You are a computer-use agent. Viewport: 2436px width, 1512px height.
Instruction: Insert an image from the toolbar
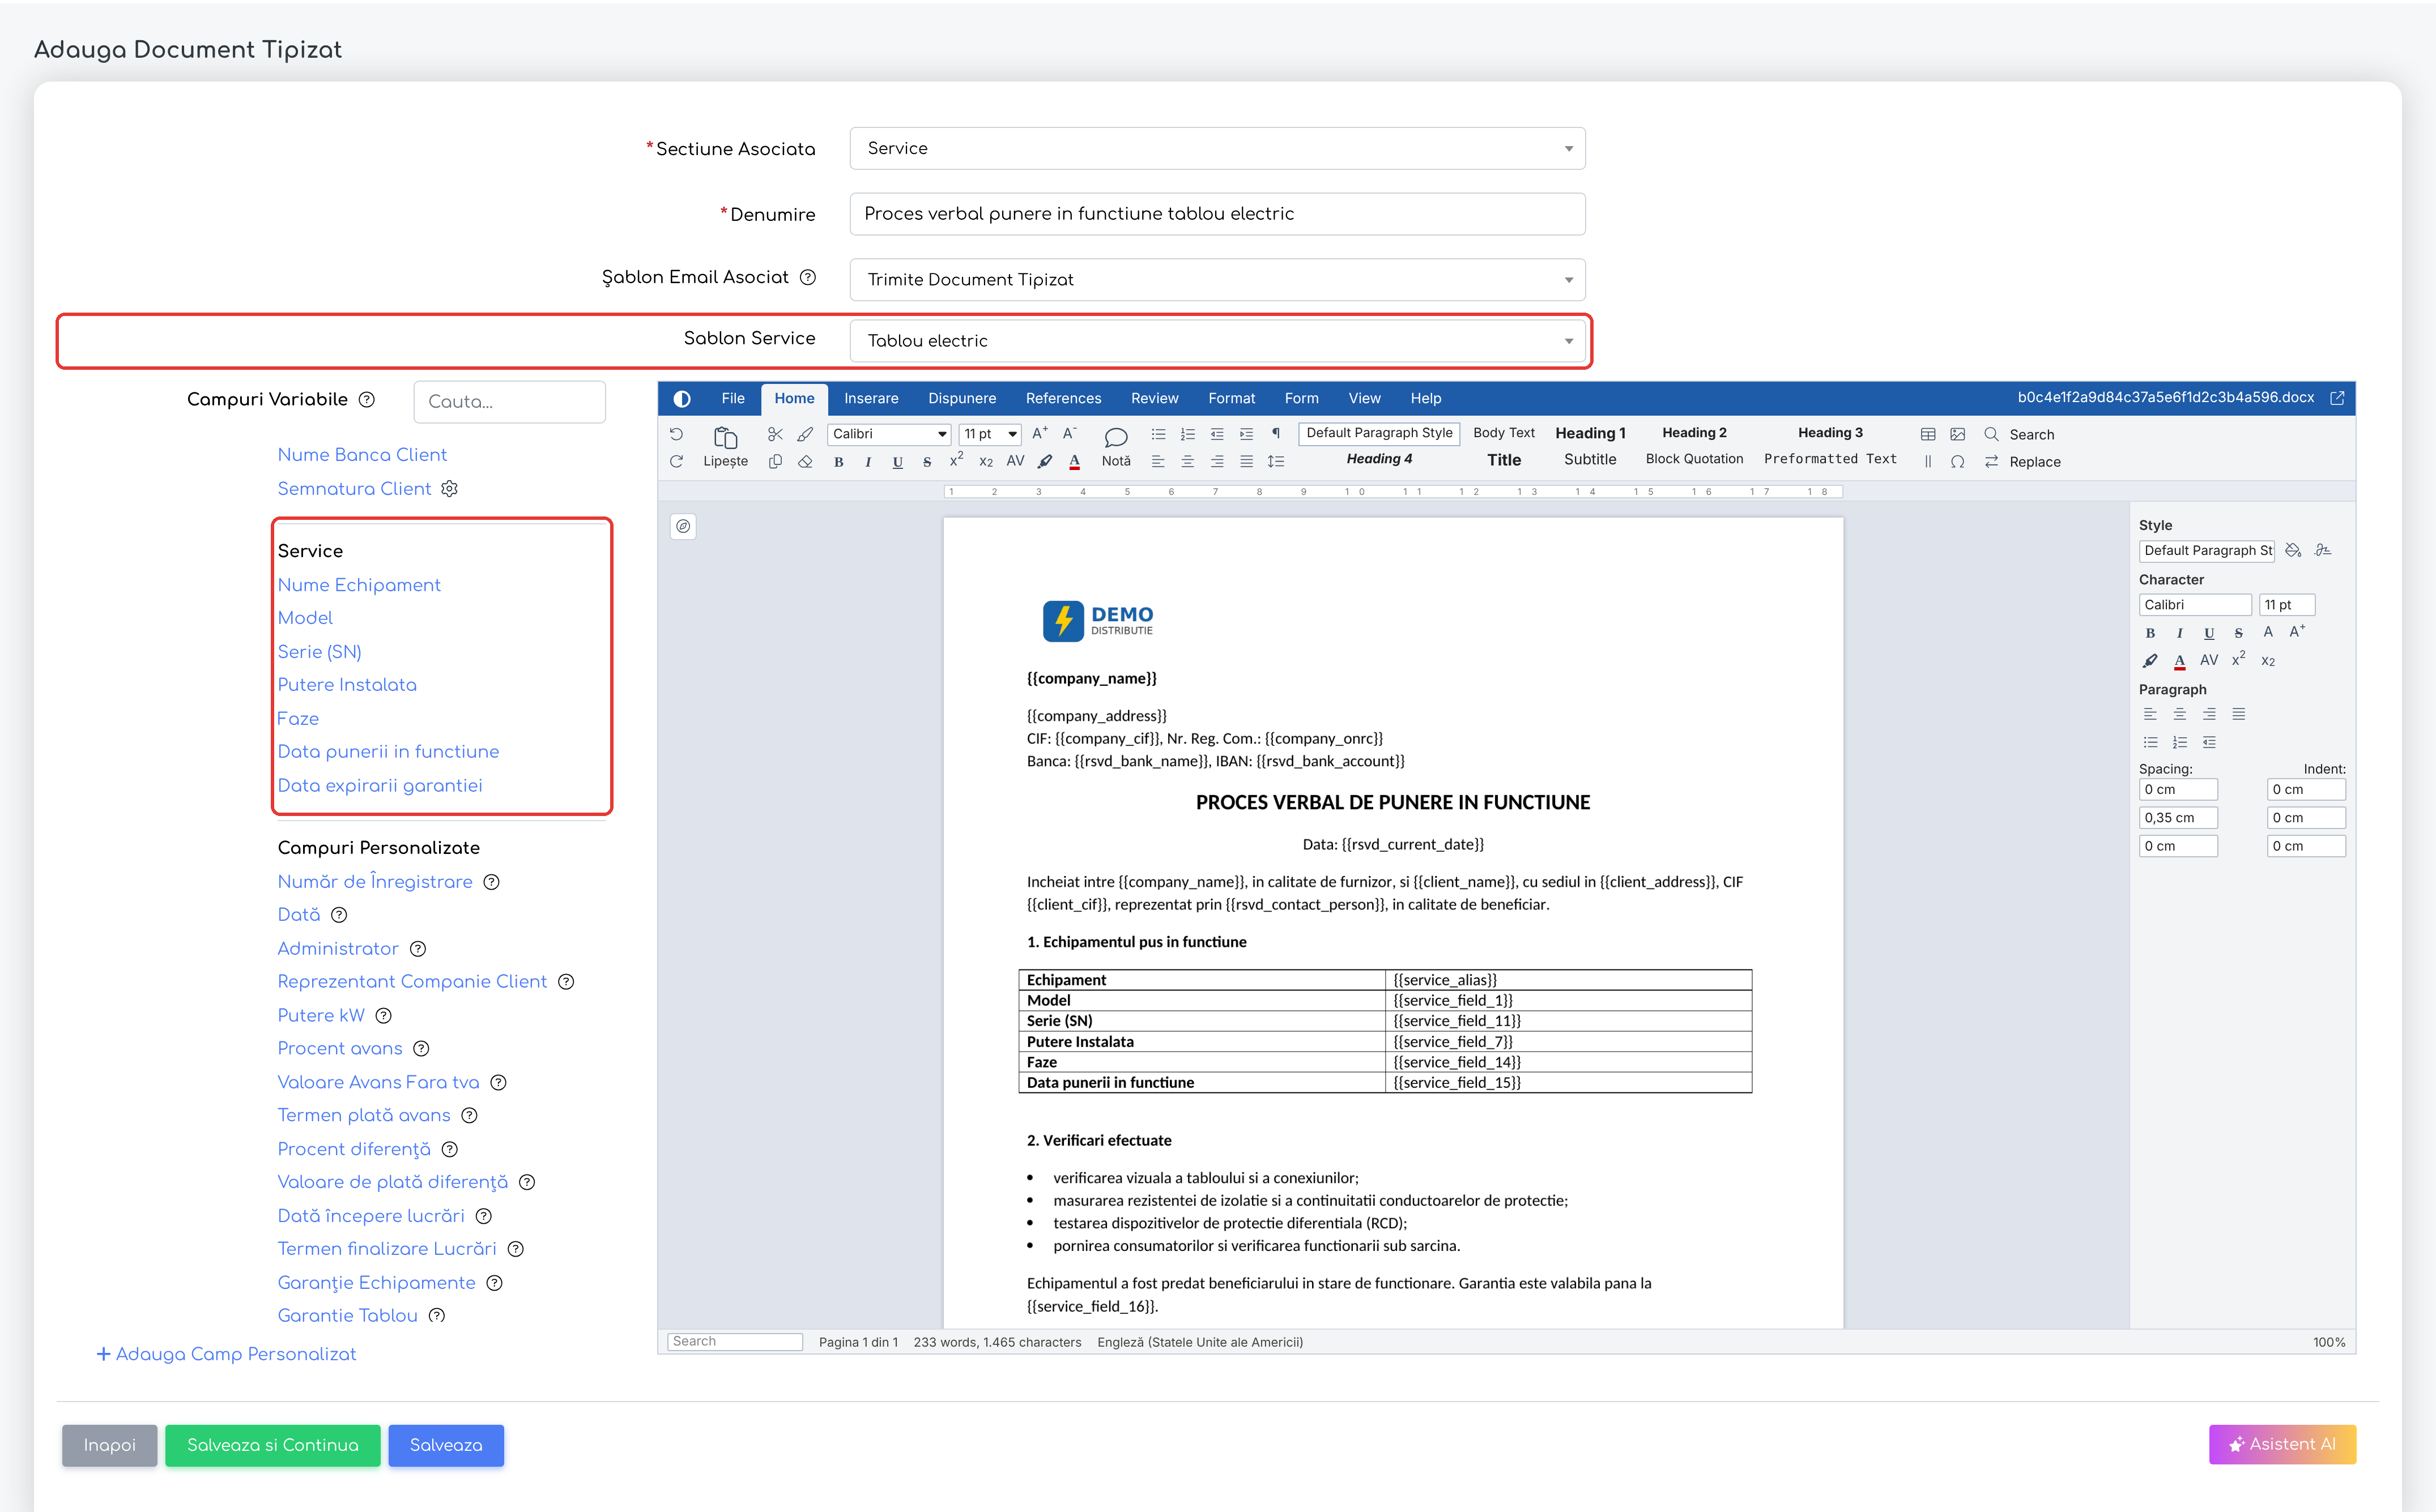pos(1958,434)
